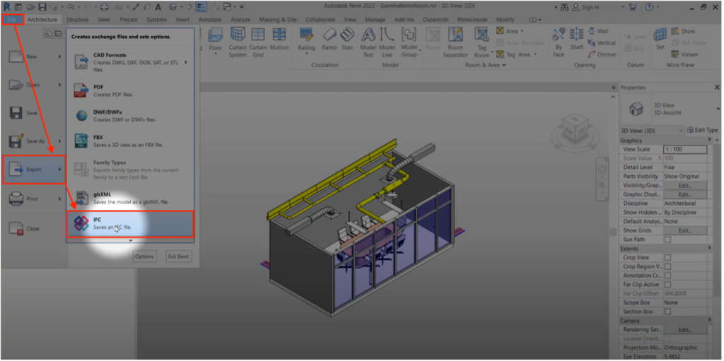
Task: Open the Save As submenu
Action: coord(34,141)
